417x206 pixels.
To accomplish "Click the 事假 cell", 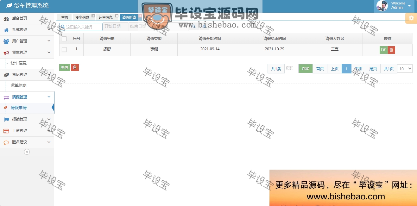I will 154,49.
